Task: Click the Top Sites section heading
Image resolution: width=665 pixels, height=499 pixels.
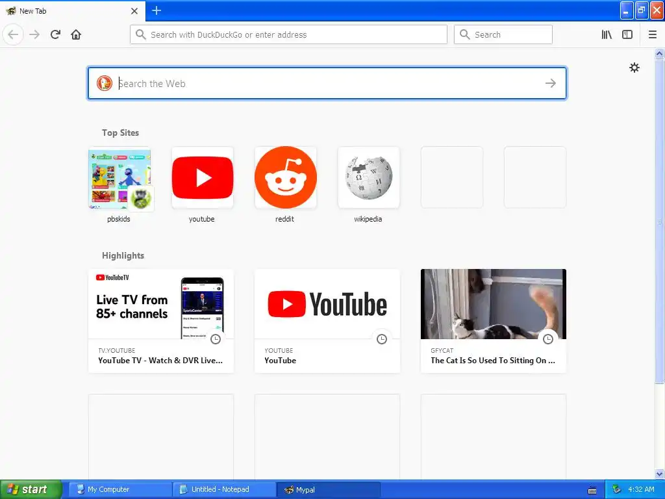Action: 120,133
